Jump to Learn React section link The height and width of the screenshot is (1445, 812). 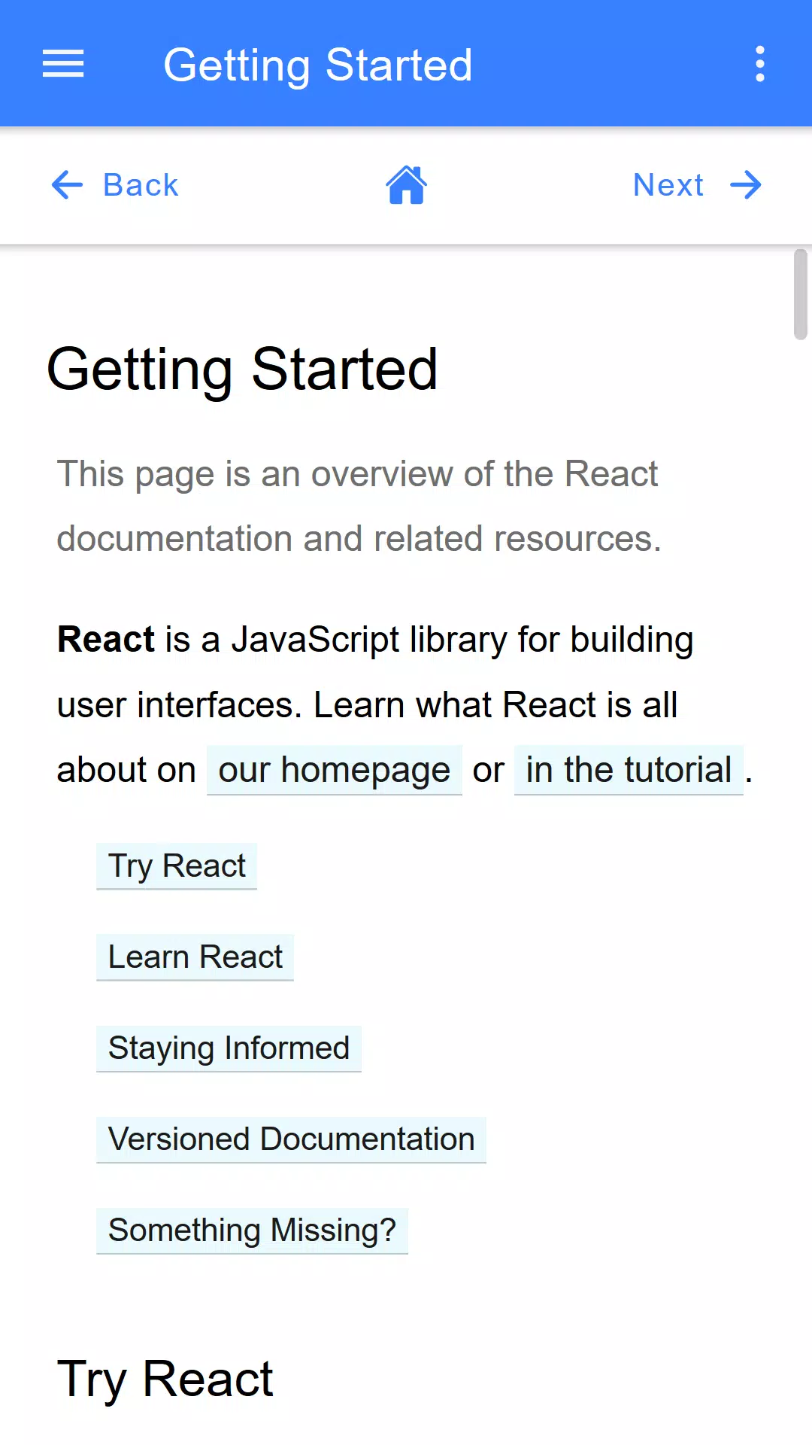pos(195,957)
